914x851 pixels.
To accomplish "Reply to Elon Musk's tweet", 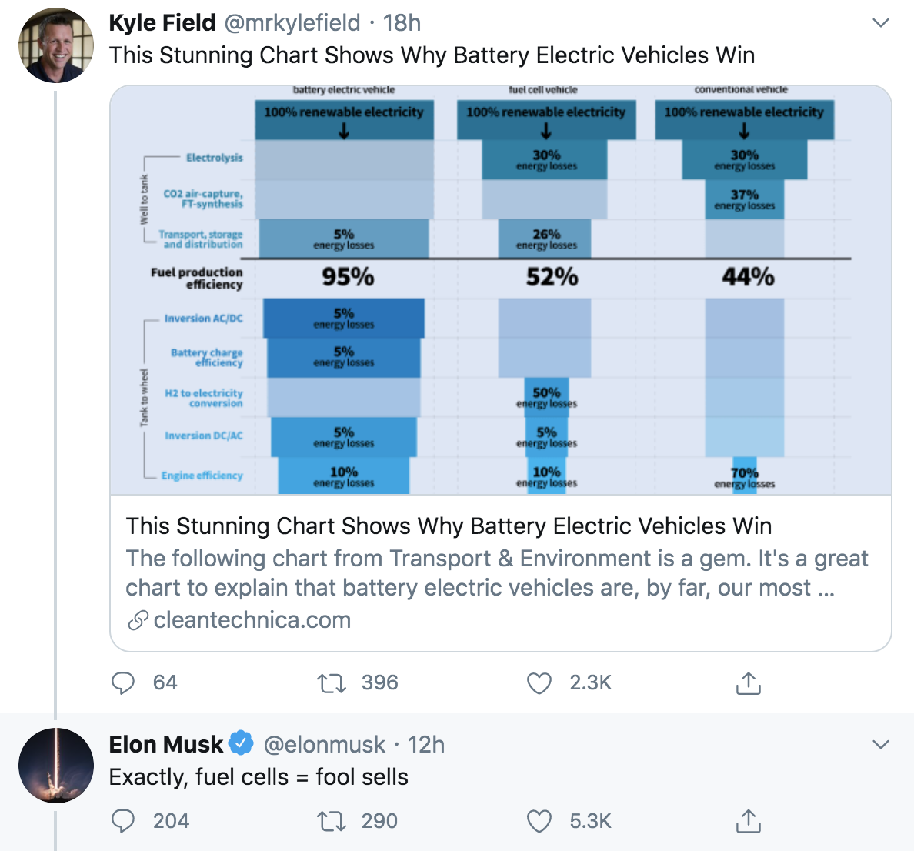I will pyautogui.click(x=123, y=821).
